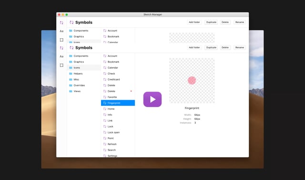The width and height of the screenshot is (305, 180).
Task: Select the Delete symbol marked with a red dot
Action: click(118, 91)
